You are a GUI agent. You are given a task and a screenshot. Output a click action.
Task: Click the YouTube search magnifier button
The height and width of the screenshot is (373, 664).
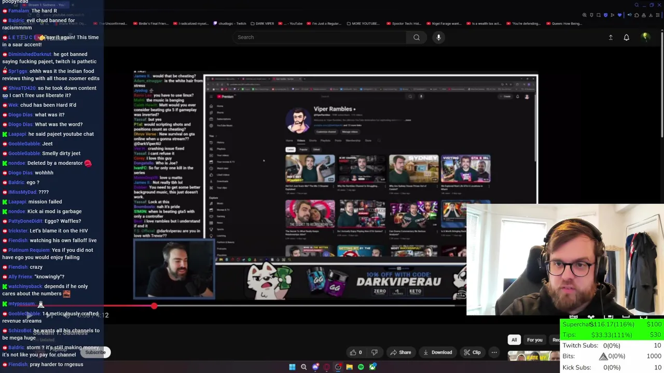point(417,37)
